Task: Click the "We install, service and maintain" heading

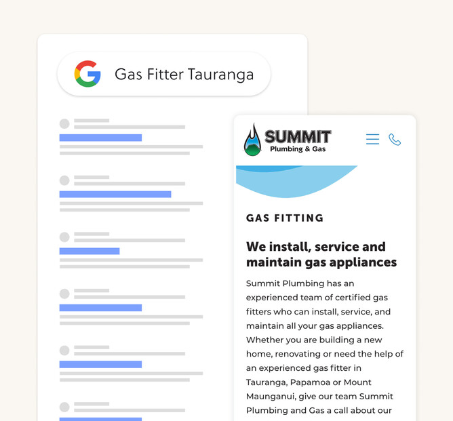Action: click(x=321, y=254)
